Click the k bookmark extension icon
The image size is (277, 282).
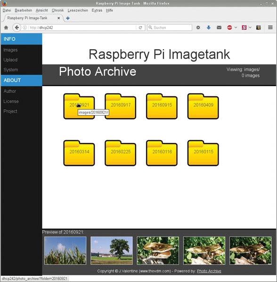tap(259, 28)
